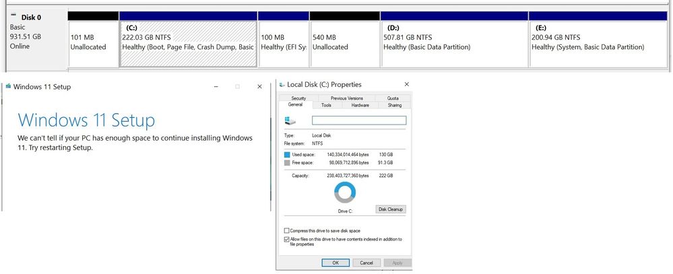
Task: Click the OK button
Action: coord(335,263)
